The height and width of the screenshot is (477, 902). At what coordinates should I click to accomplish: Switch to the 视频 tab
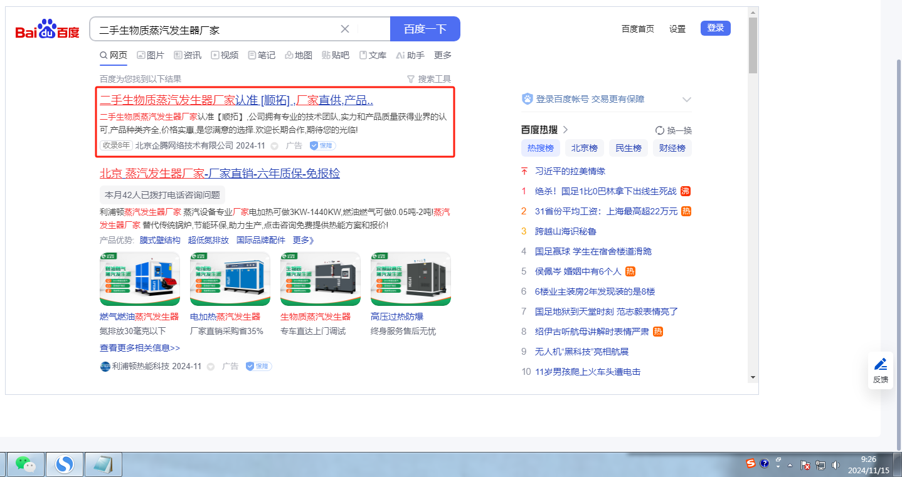(225, 55)
